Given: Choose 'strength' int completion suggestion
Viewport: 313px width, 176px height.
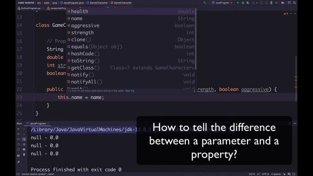Looking at the screenshot, I should pyautogui.click(x=131, y=33).
